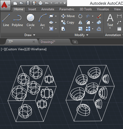Click the Save icon in quick access toolbar
Screen dimensions: 123x129
(28, 3)
